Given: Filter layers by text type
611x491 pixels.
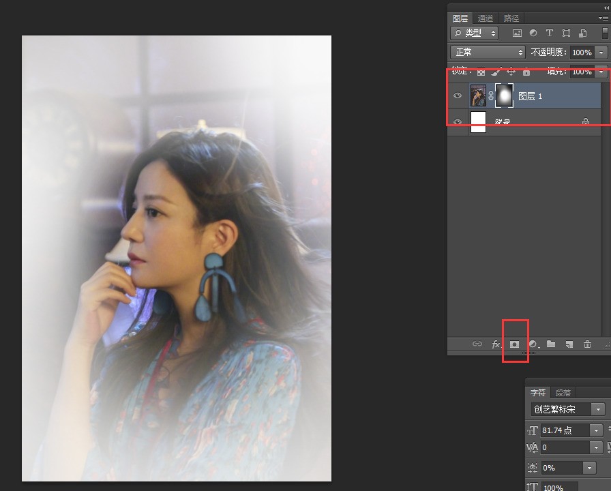Looking at the screenshot, I should (x=550, y=33).
